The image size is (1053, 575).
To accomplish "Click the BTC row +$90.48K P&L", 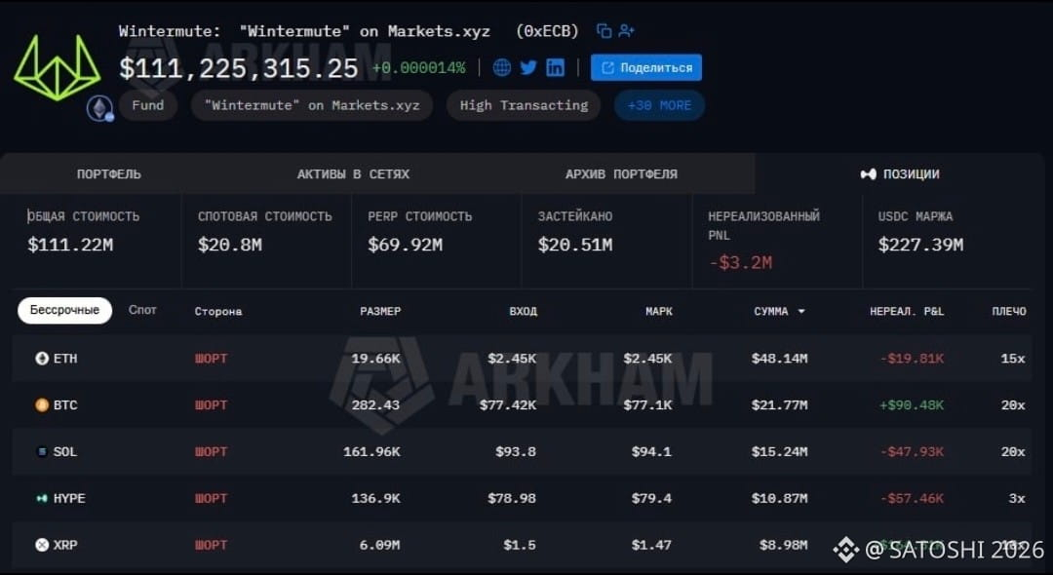I will coord(912,405).
